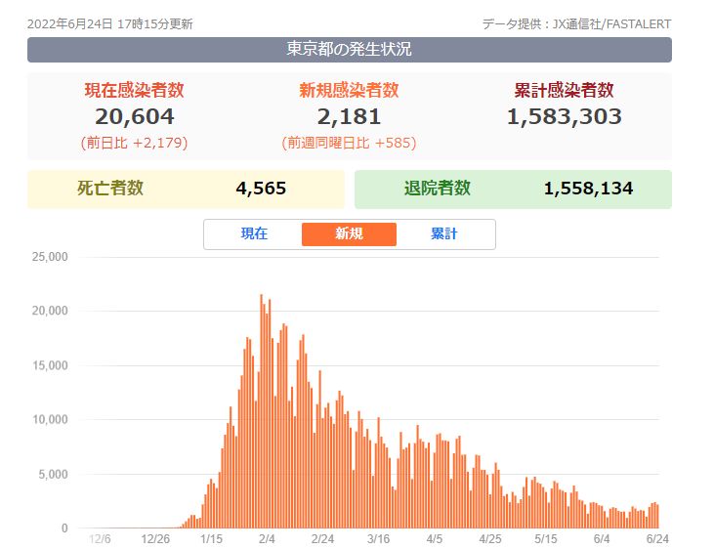
Task: Click the 死亡者数 label
Action: [110, 189]
